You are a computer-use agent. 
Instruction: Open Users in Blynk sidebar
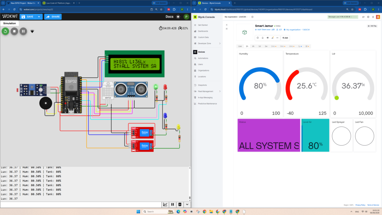point(200,64)
